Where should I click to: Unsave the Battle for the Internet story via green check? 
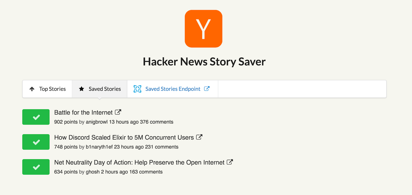click(36, 117)
